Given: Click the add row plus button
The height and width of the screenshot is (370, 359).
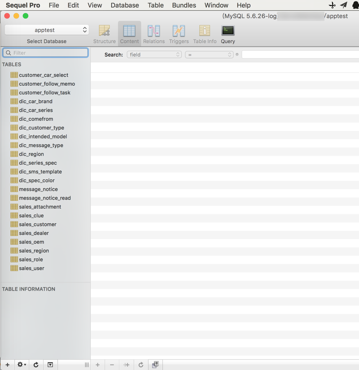Looking at the screenshot, I should (x=97, y=365).
